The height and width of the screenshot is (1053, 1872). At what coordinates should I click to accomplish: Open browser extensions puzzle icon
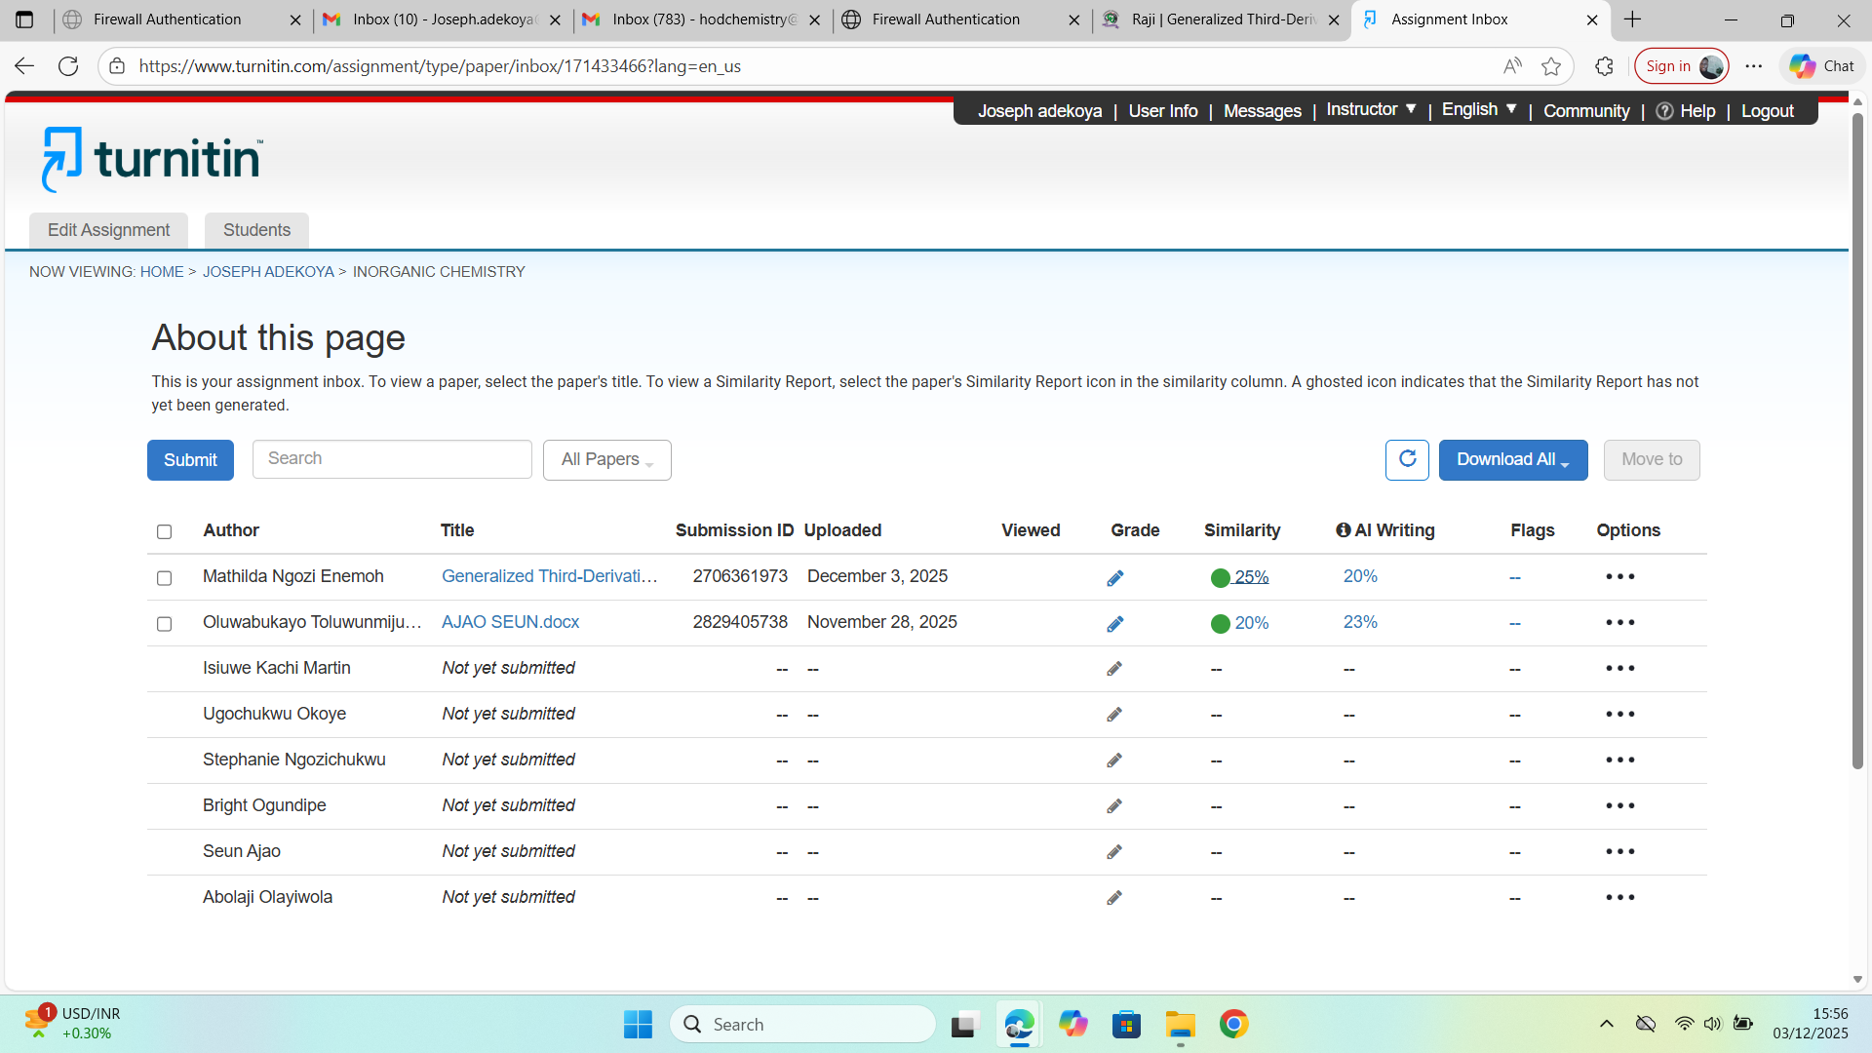coord(1604,66)
